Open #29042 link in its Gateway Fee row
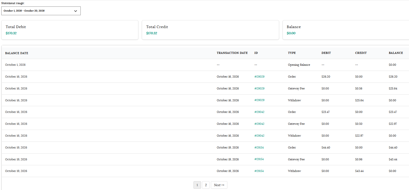409x190 pixels. 259,124
